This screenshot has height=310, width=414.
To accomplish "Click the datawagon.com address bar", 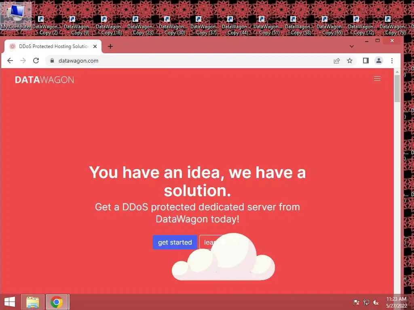I will click(x=188, y=61).
